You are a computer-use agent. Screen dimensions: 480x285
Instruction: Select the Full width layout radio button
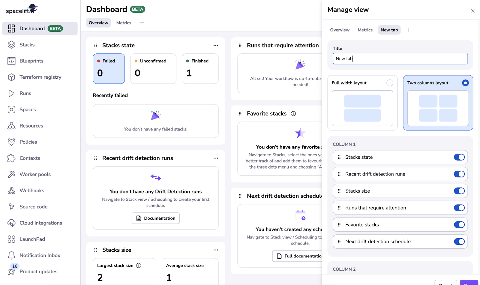[390, 83]
